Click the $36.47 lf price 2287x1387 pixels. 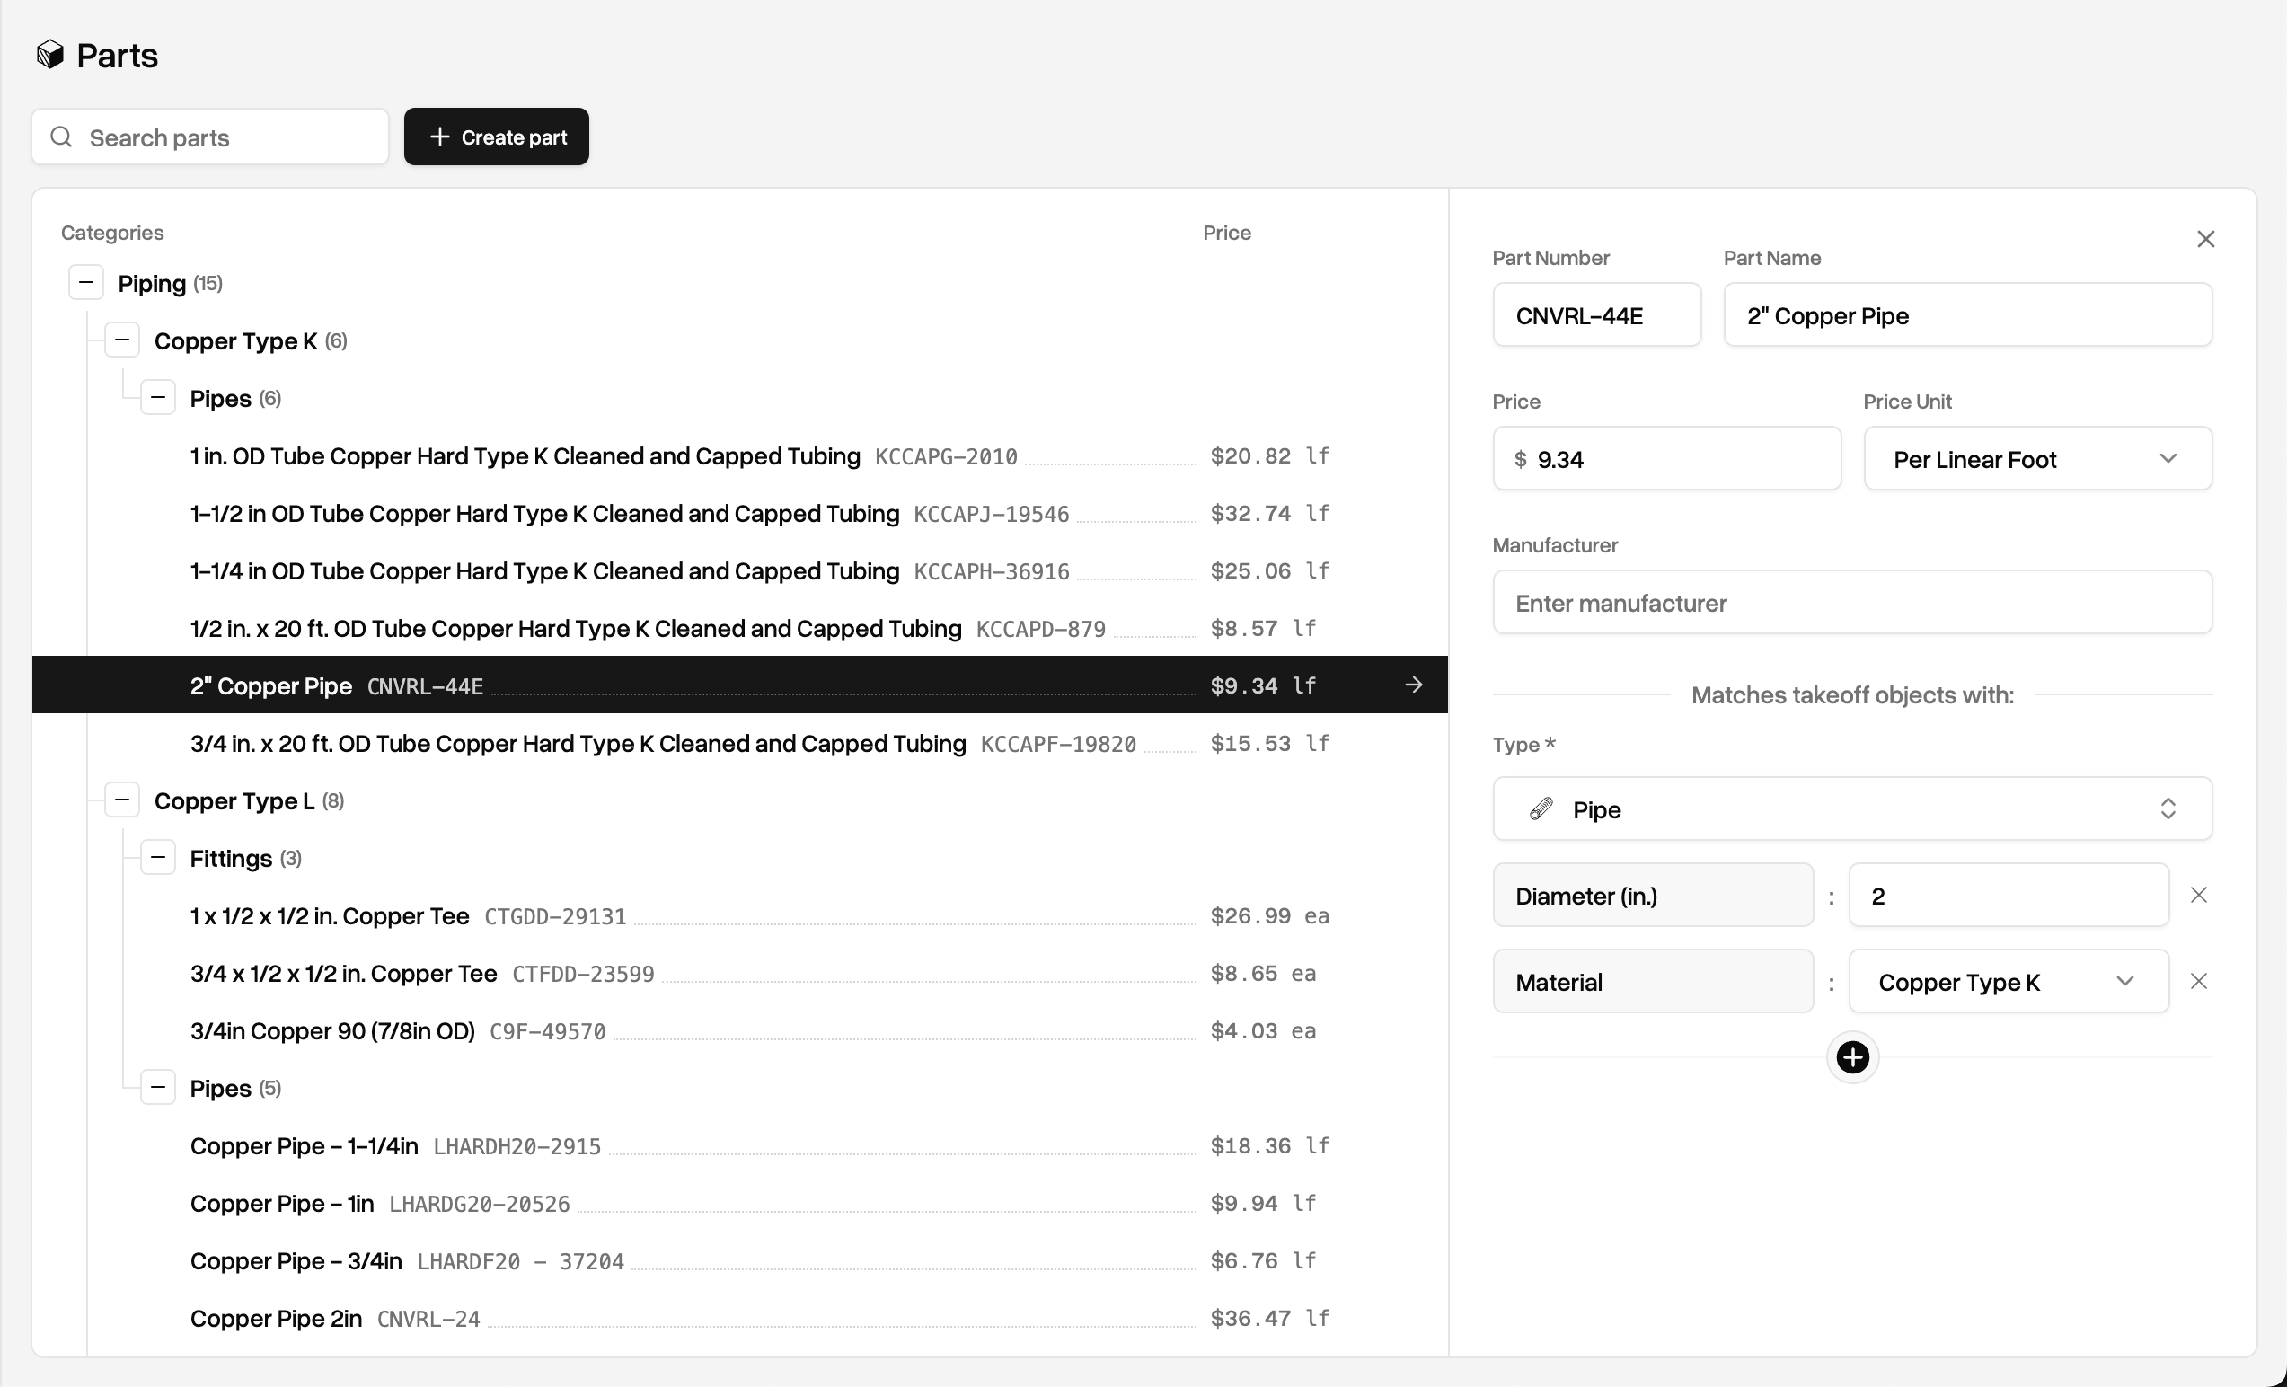coord(1268,1319)
